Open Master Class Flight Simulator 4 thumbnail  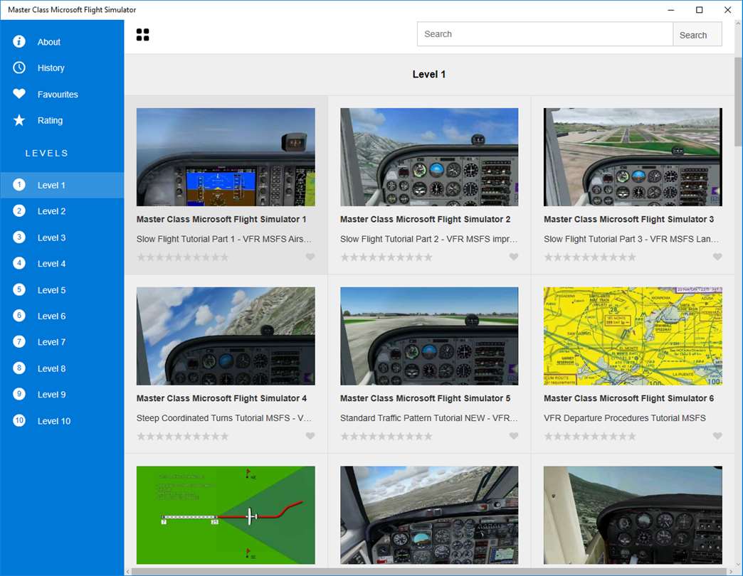pyautogui.click(x=226, y=336)
